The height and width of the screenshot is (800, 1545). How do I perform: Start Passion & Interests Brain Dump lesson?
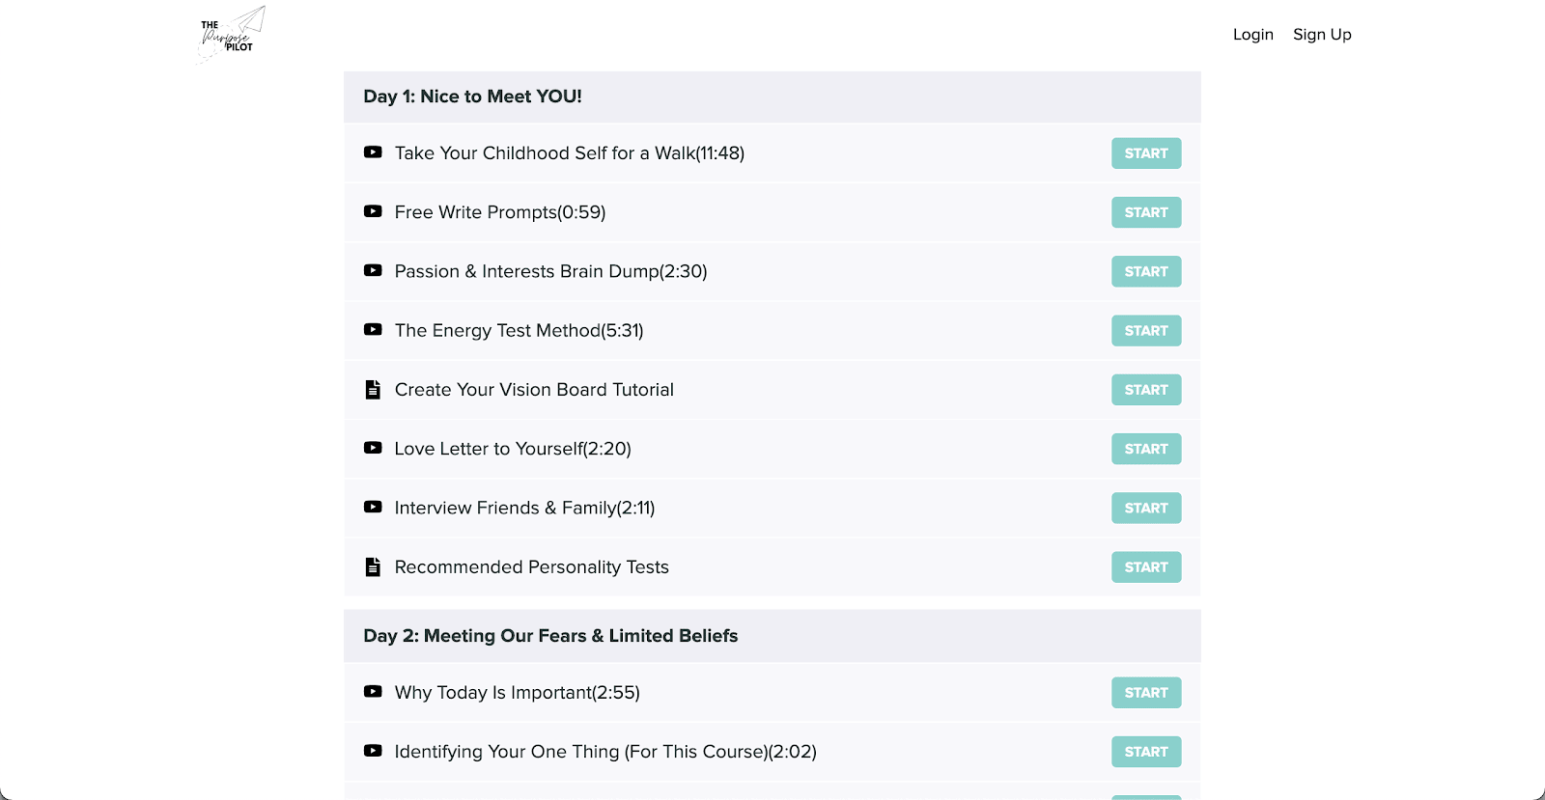pyautogui.click(x=1146, y=271)
